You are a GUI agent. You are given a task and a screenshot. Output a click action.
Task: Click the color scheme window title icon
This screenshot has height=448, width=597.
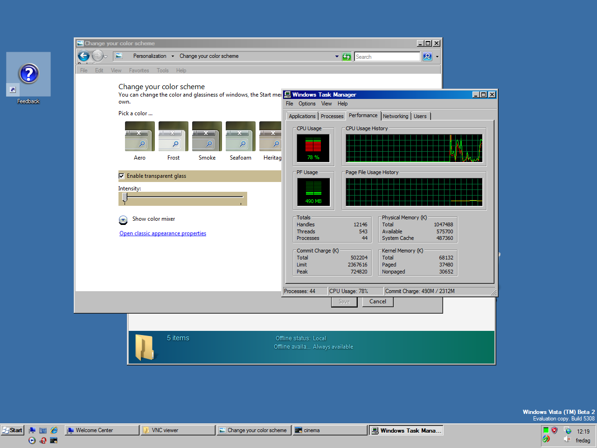[x=80, y=43]
